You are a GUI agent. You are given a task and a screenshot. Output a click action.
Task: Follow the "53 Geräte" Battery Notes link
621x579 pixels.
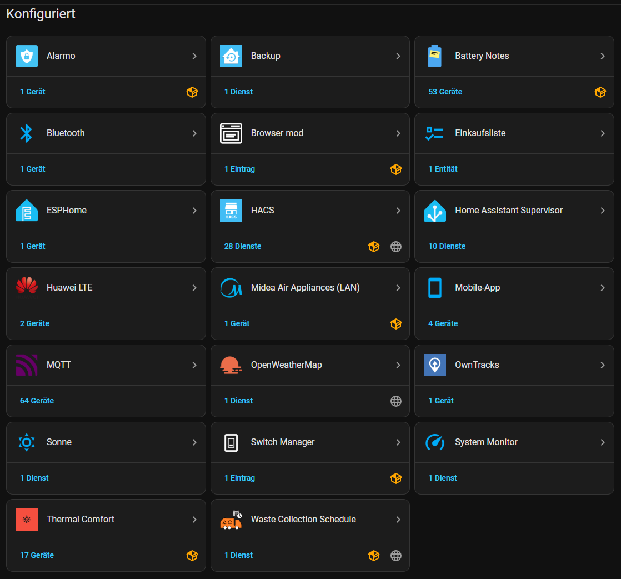click(x=445, y=92)
